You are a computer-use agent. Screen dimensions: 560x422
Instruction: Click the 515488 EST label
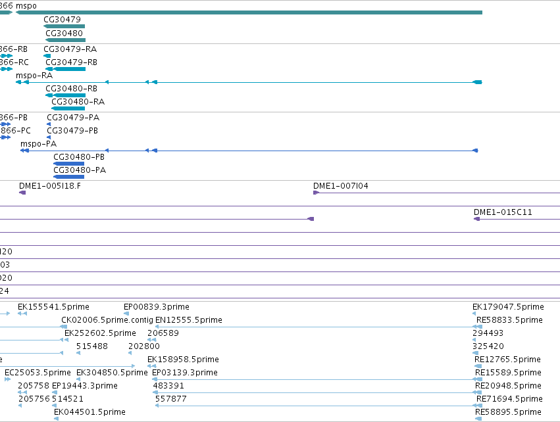pyautogui.click(x=91, y=346)
